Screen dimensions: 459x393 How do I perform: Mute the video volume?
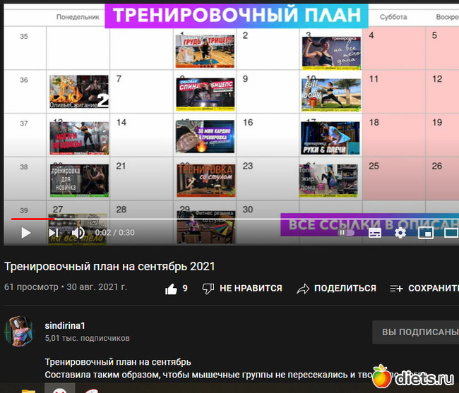tap(78, 232)
